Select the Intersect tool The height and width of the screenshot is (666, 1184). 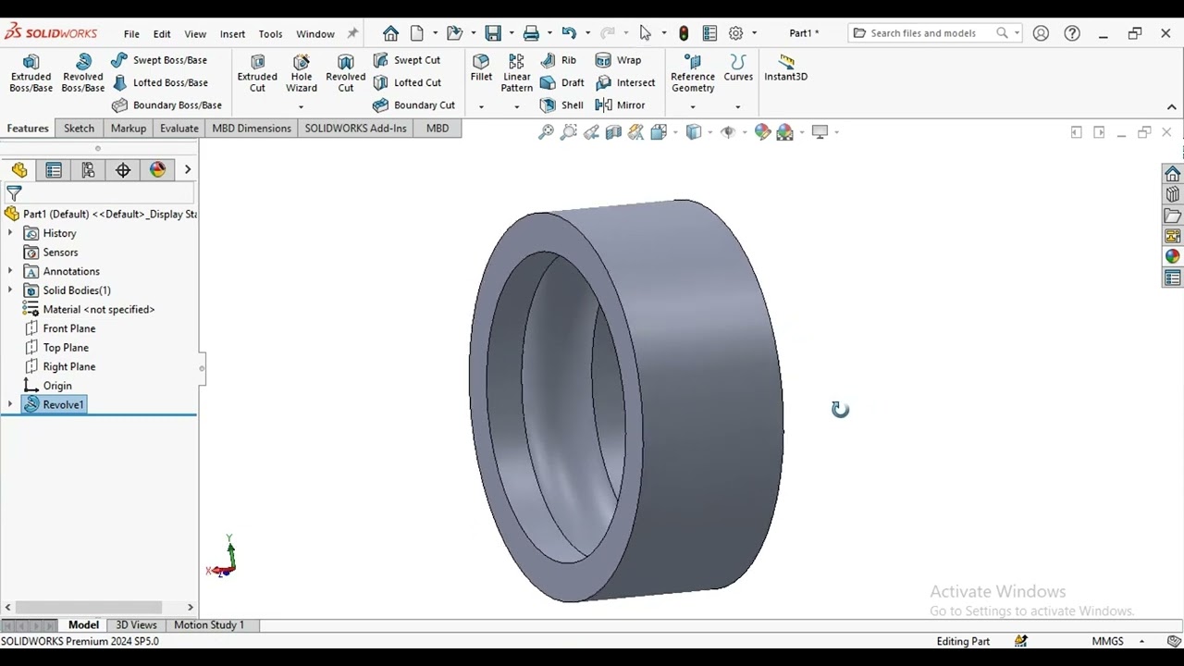(x=625, y=82)
